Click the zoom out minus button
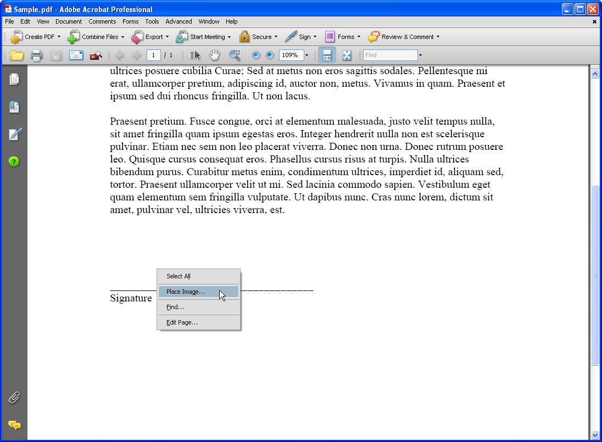Screen dimensions: 602x442 256,55
